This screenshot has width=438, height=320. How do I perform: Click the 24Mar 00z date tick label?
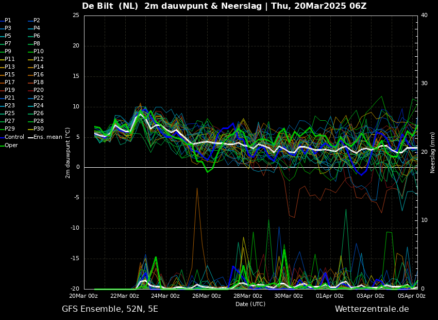[165, 296]
